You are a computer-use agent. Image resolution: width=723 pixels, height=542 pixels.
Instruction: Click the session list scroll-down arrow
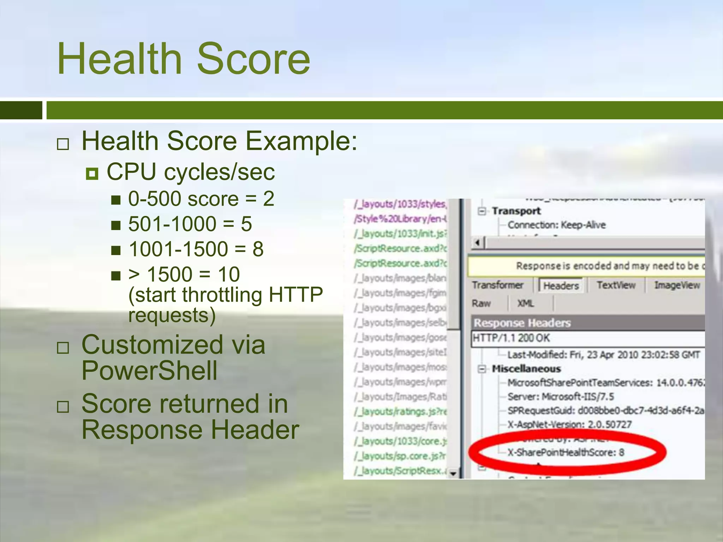click(x=453, y=474)
